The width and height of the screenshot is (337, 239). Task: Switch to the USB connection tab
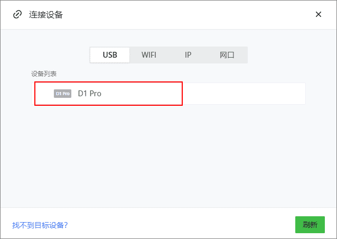click(x=110, y=55)
